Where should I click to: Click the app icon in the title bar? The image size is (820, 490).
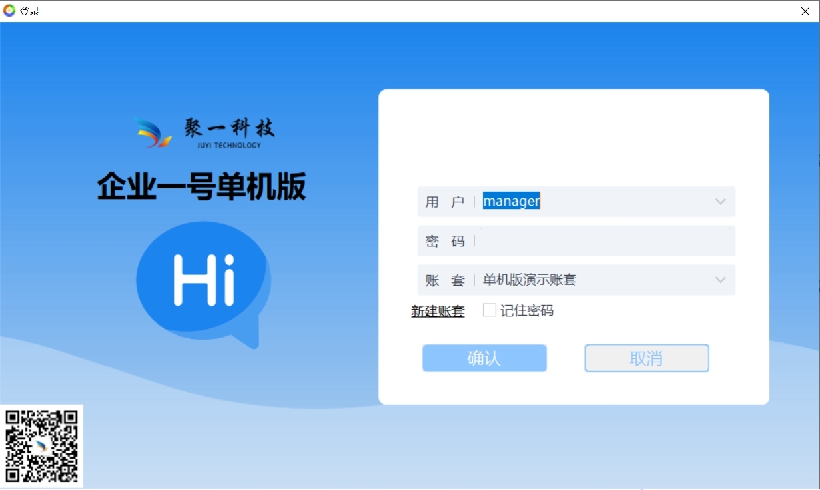pyautogui.click(x=9, y=11)
